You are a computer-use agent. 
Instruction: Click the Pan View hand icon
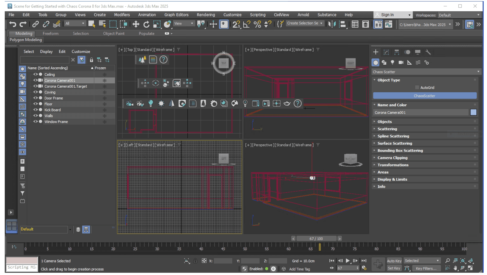tap(455, 268)
